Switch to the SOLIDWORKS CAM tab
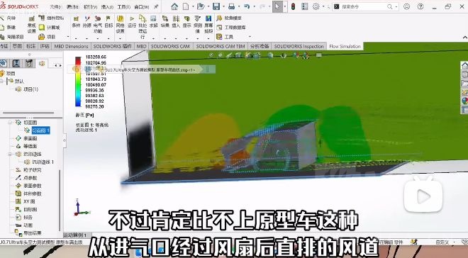 tap(170, 46)
